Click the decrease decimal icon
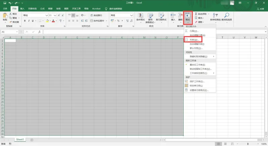 point(131,21)
